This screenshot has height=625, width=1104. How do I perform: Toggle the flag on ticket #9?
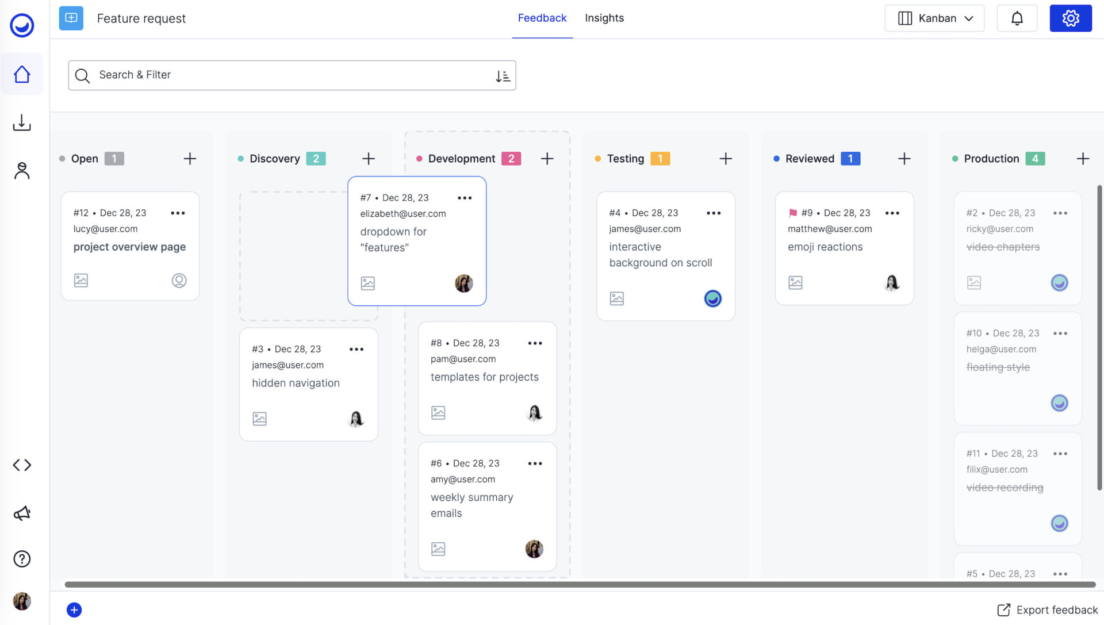pyautogui.click(x=792, y=212)
